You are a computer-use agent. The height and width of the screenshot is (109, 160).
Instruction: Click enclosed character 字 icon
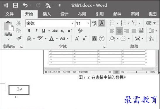(101, 39)
